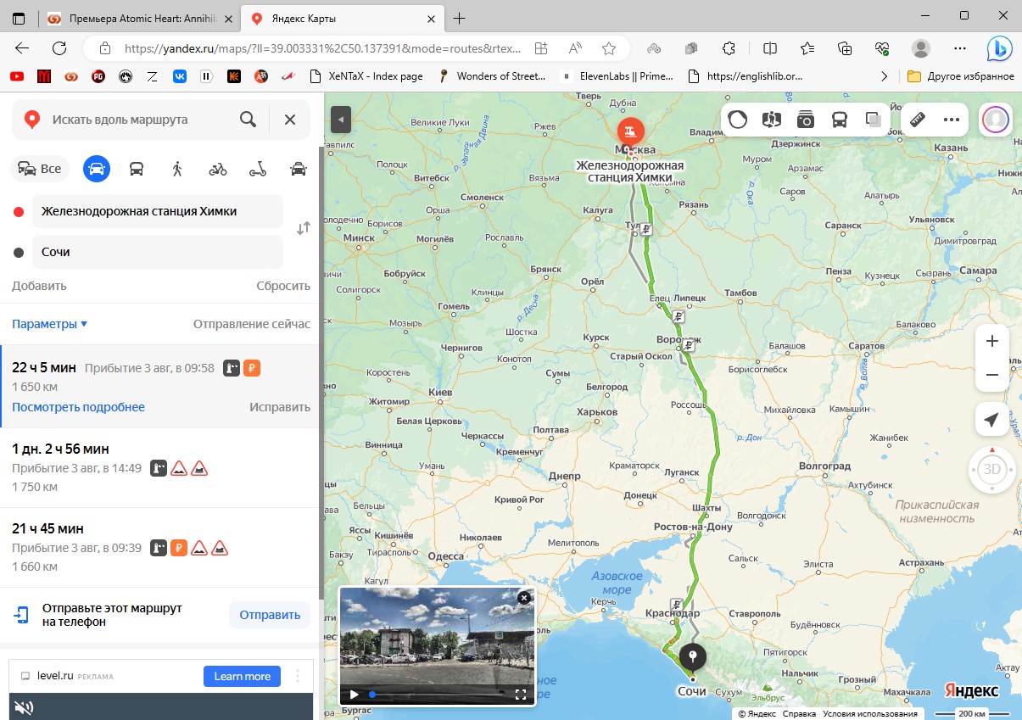Close the route search panel
Image resolution: width=1022 pixels, height=720 pixels.
(290, 120)
